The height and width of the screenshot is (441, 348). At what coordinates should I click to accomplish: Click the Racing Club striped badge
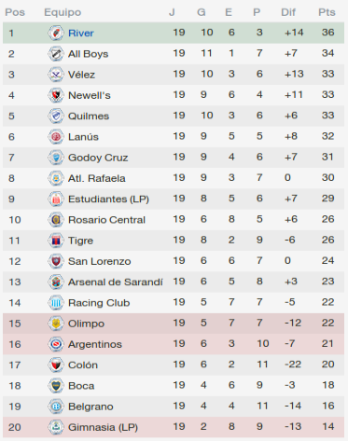(x=56, y=303)
